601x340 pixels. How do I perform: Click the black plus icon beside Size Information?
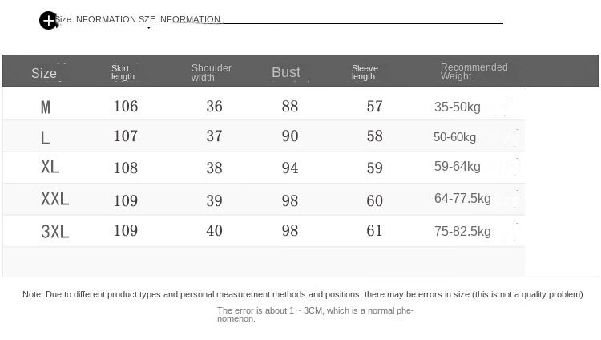point(48,21)
